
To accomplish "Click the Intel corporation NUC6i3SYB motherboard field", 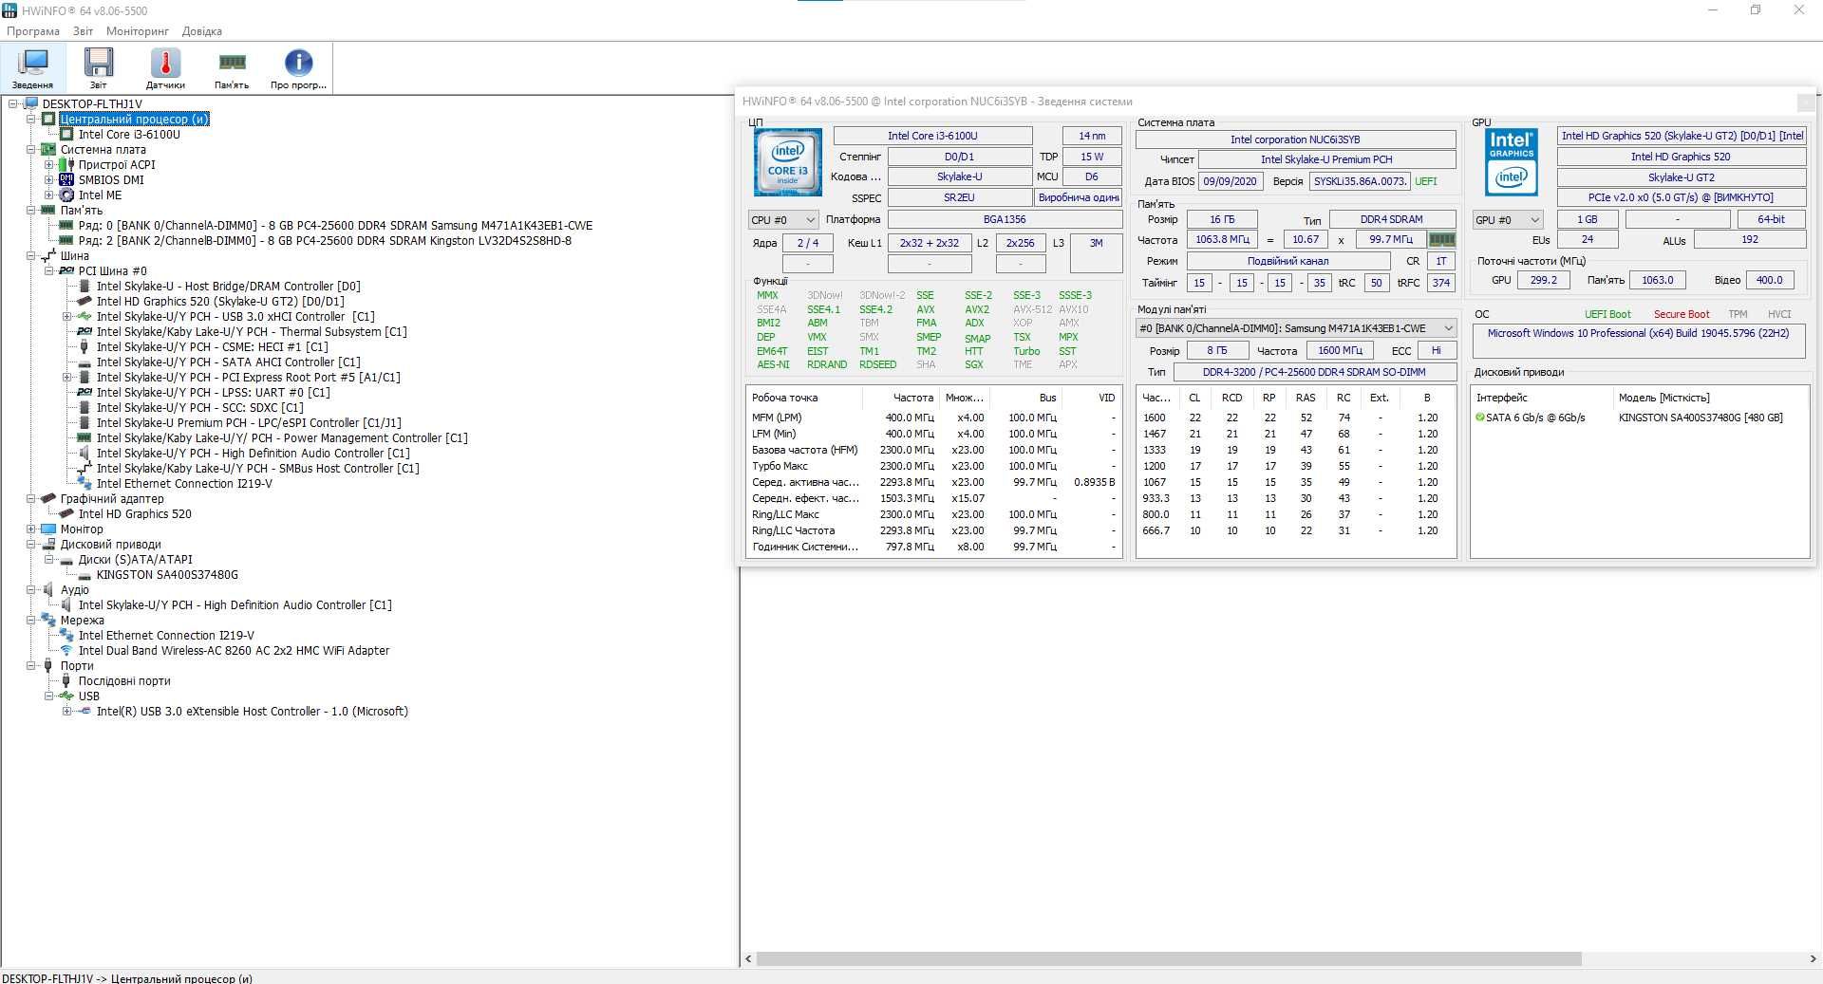I will coord(1295,139).
